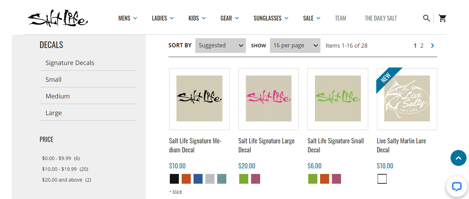Open the Team page

click(340, 18)
